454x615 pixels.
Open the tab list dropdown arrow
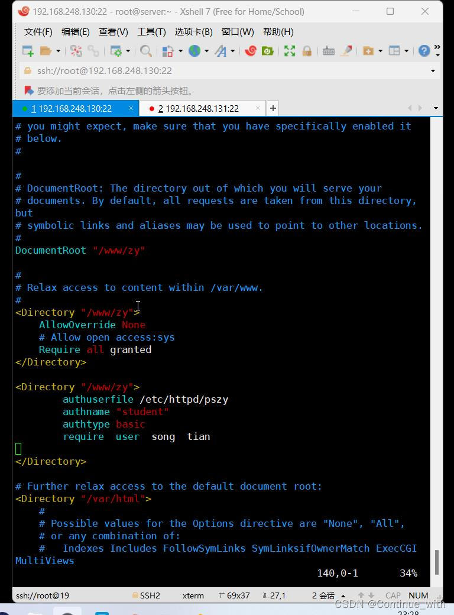click(436, 108)
